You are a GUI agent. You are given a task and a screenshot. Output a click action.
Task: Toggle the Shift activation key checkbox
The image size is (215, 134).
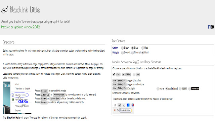(123, 74)
